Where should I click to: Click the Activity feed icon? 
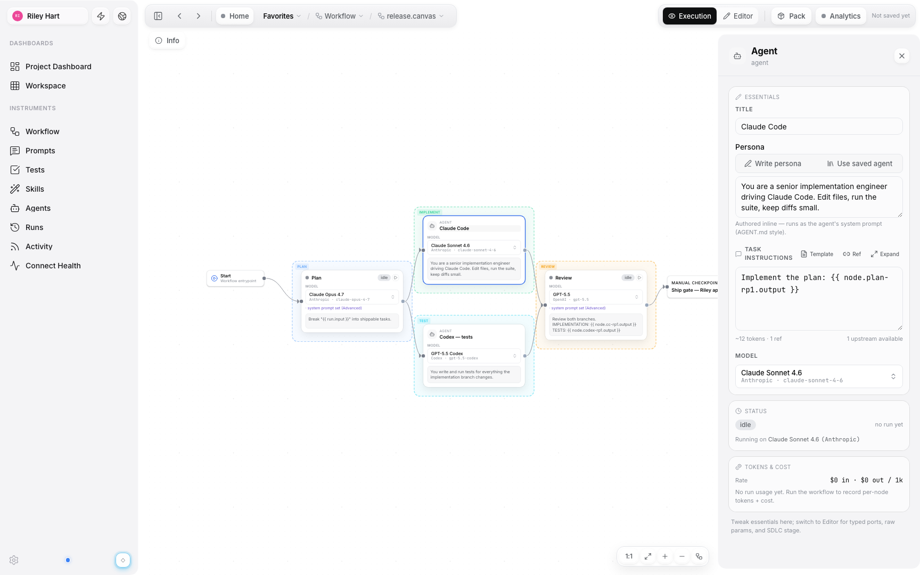[15, 247]
